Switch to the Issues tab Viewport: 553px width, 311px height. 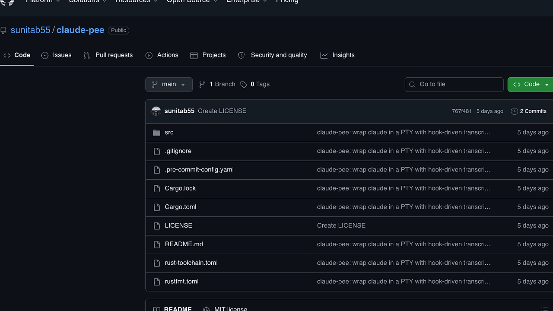[x=57, y=55]
